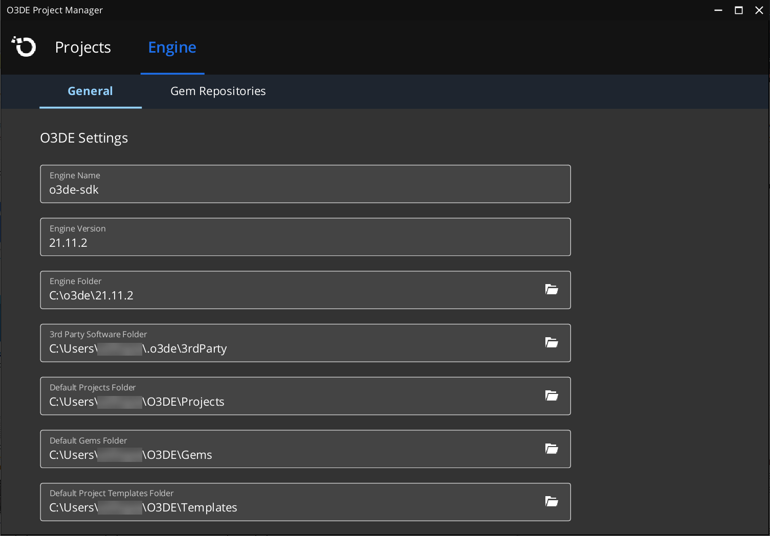Click inside the Engine Name field
This screenshot has width=770, height=536.
205,190
